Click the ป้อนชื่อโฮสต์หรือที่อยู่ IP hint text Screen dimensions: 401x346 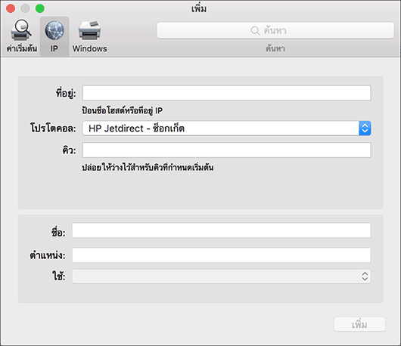pyautogui.click(x=123, y=110)
